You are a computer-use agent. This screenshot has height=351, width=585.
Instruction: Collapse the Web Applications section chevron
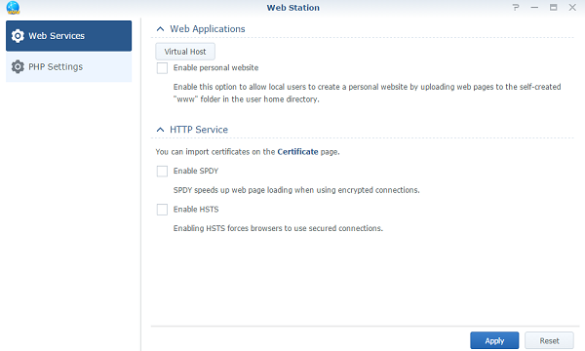pos(160,29)
